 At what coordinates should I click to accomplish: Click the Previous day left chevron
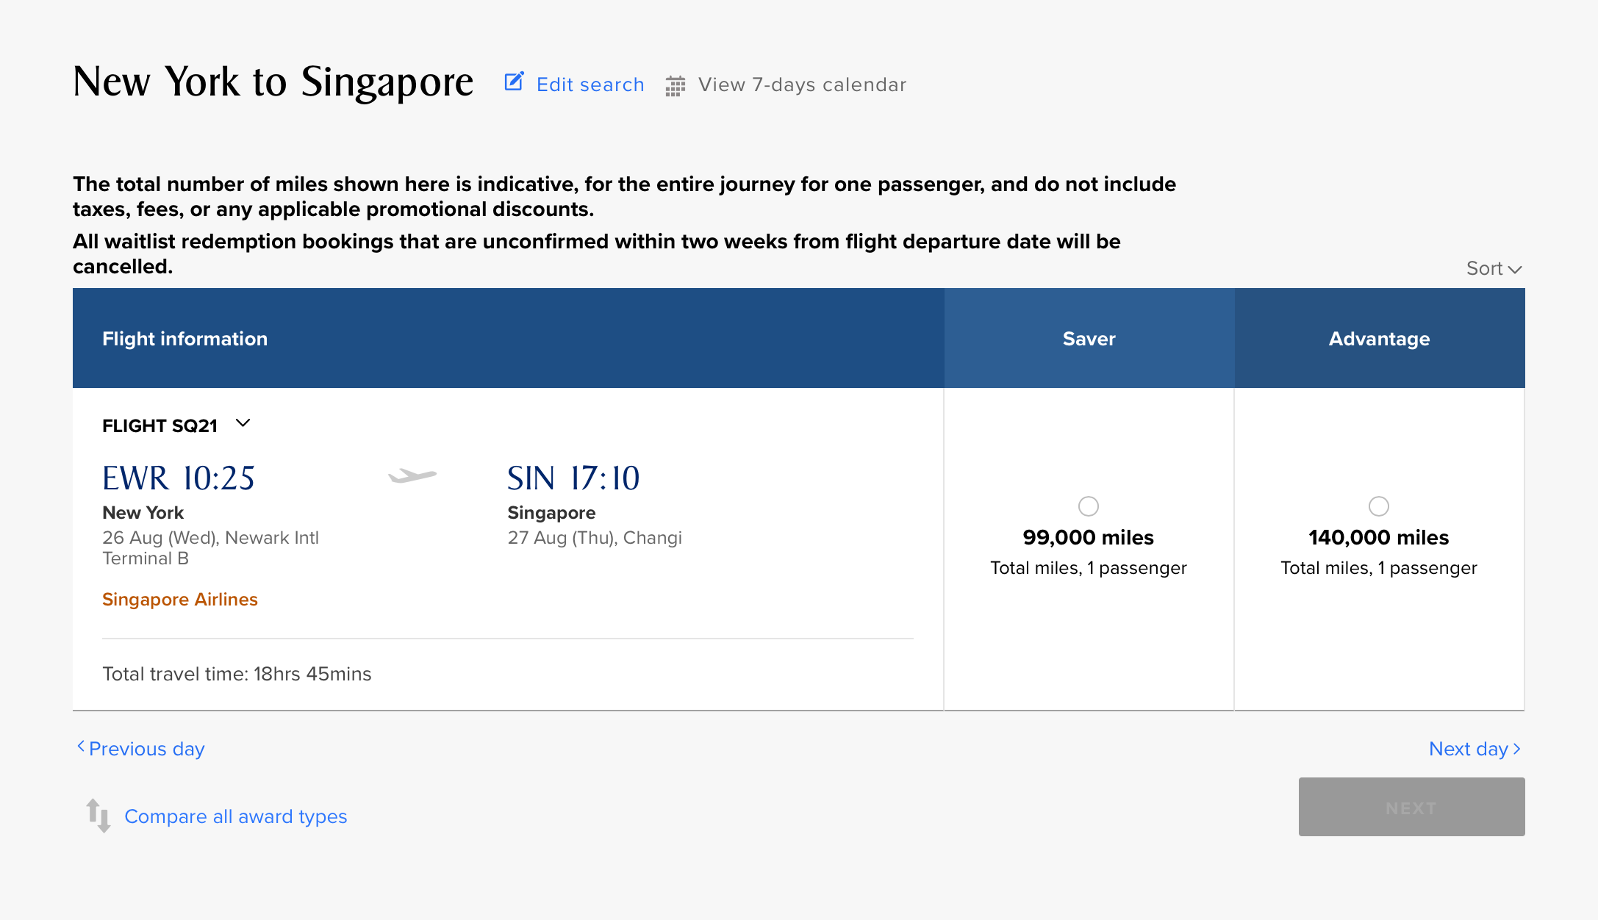[x=81, y=747]
